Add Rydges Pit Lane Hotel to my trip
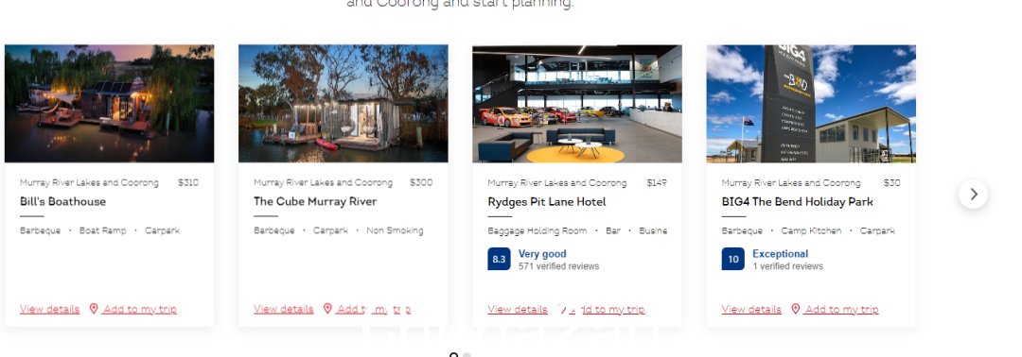 point(608,310)
